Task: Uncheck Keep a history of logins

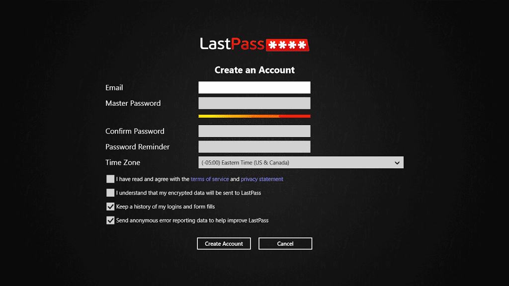Action: click(110, 207)
